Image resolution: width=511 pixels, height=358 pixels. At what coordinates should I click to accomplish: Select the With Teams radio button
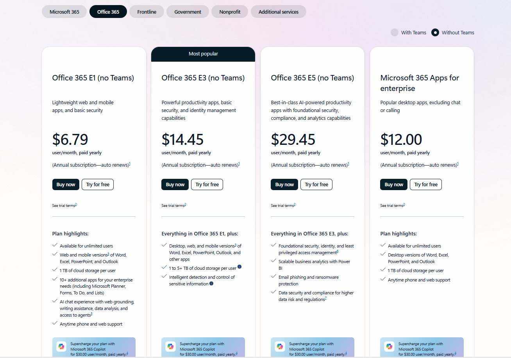pos(395,32)
